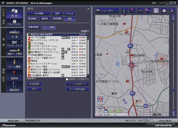Image resolution: width=178 pixels, height=128 pixels.
Task: Select the 検索履歴 search history tab
Action: [x=57, y=19]
